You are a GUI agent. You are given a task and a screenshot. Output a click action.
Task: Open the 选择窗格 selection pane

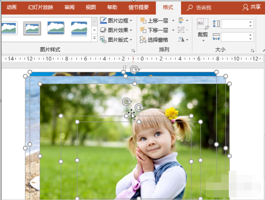point(154,40)
